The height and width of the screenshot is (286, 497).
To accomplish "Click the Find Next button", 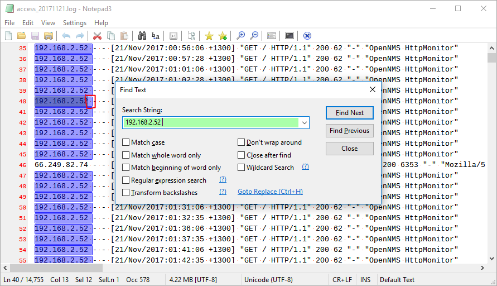I will click(350, 113).
